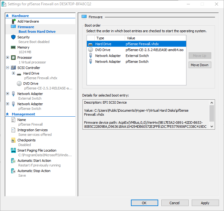The height and width of the screenshot is (211, 224).
Task: Click the details box scrollbar thumb
Action: click(212, 113)
